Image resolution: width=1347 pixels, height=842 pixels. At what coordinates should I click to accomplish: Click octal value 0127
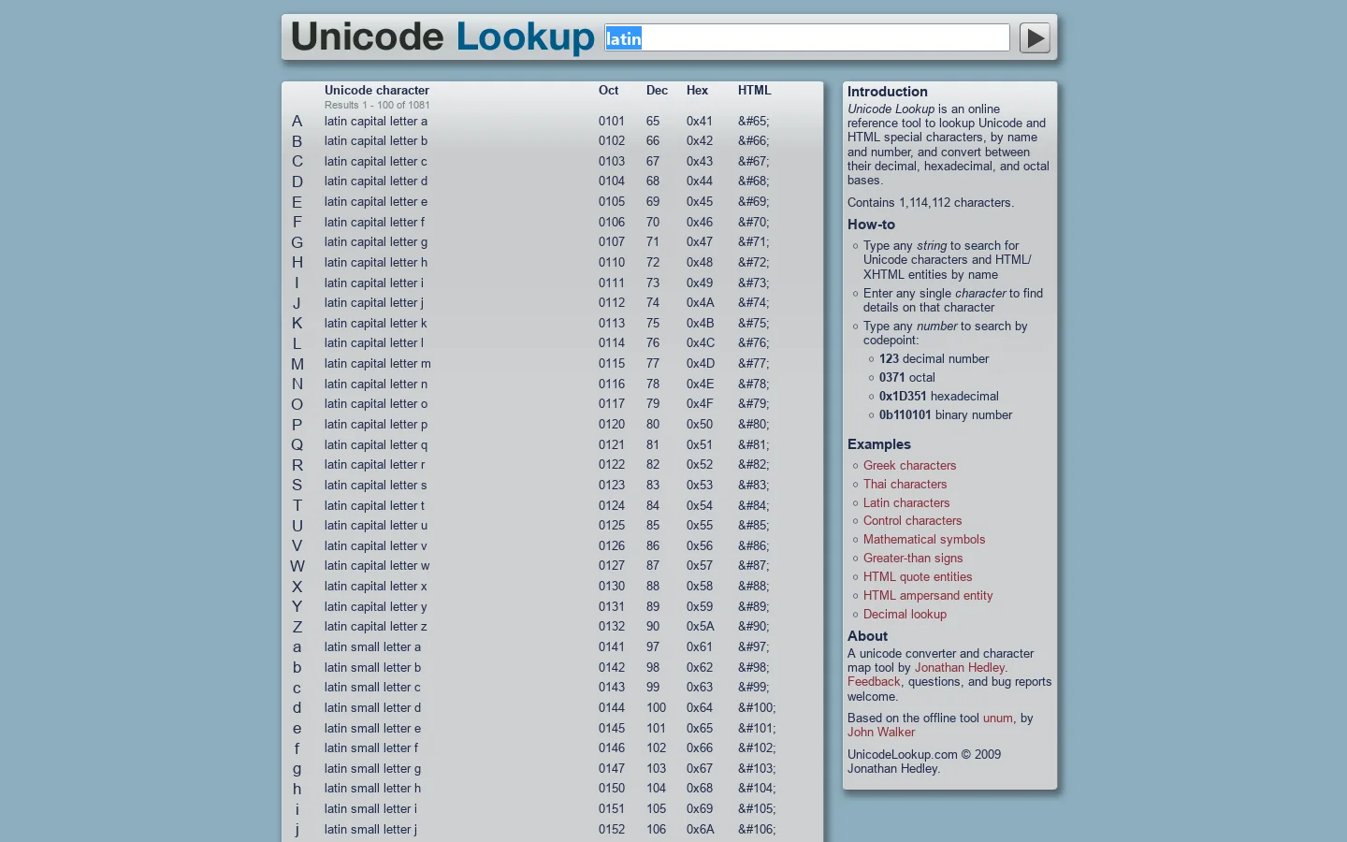pos(612,565)
